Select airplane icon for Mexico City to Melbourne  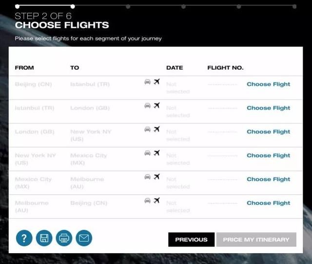(x=157, y=176)
